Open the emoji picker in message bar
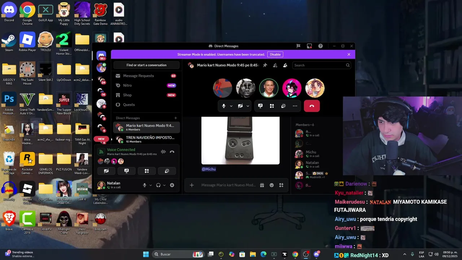The image size is (462, 260). [271, 185]
